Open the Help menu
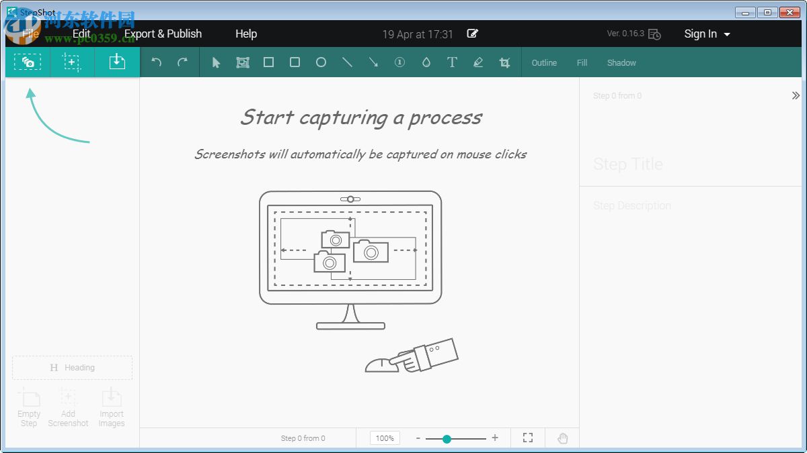The width and height of the screenshot is (807, 453). point(246,34)
